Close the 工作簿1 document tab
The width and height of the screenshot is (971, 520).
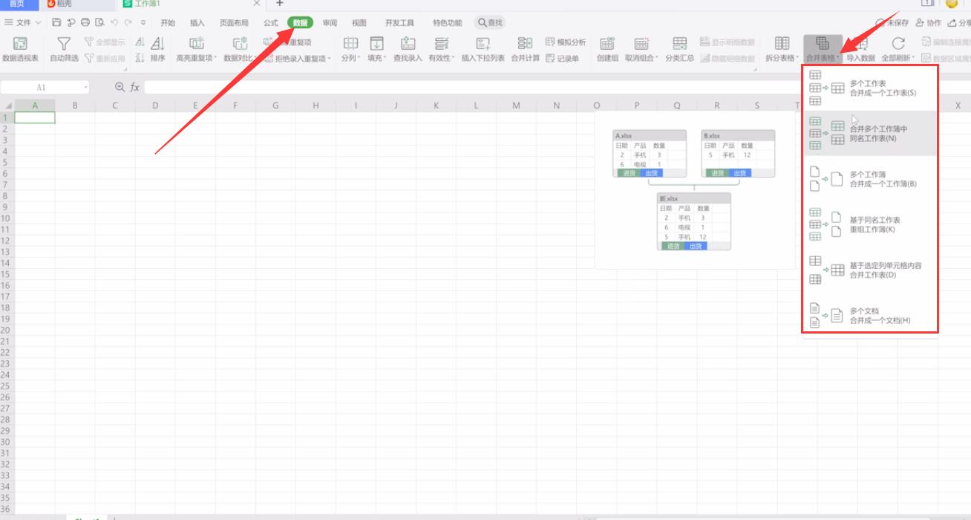256,4
